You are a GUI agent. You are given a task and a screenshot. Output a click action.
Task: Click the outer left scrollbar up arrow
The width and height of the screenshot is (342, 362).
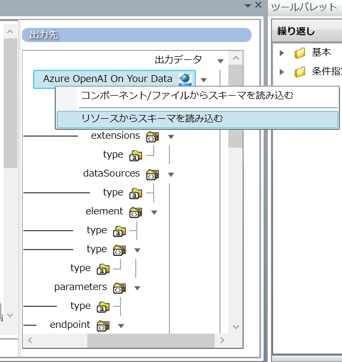coord(10,32)
